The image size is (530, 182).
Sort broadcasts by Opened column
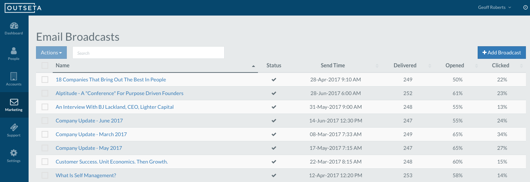[455, 65]
